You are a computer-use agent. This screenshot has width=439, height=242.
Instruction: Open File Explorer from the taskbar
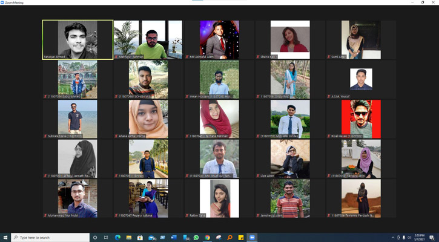(x=129, y=237)
